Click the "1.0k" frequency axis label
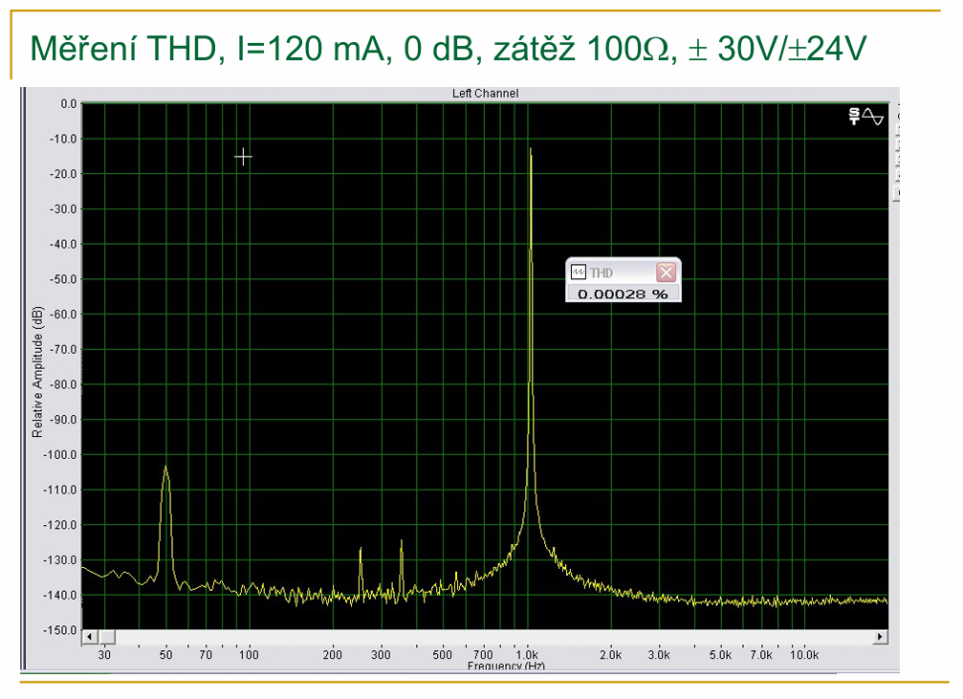Image resolution: width=963 pixels, height=699 pixels. pyautogui.click(x=527, y=655)
